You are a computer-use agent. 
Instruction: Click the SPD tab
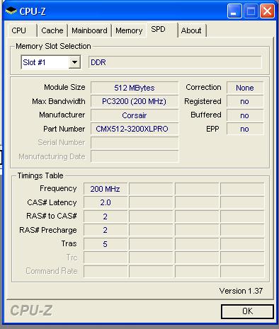162,30
